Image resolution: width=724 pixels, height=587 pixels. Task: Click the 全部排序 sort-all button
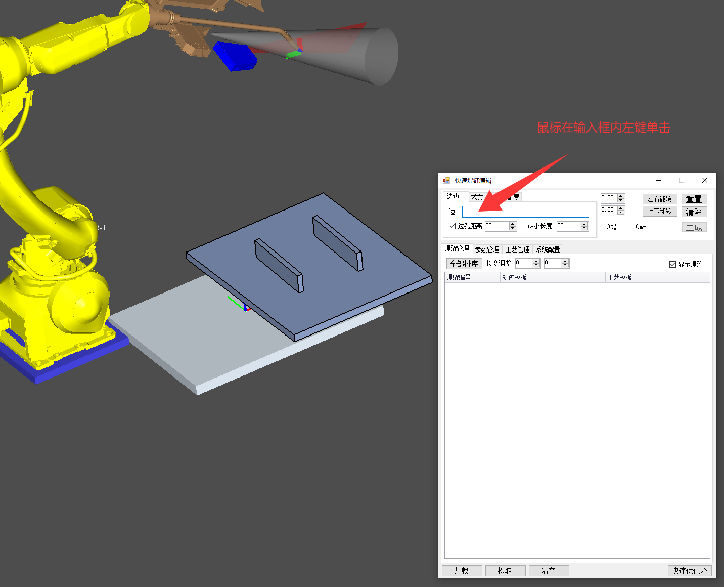click(x=464, y=264)
